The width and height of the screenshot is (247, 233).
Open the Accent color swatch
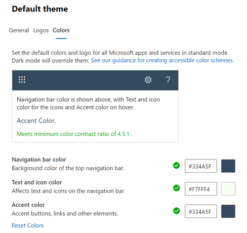[x=228, y=211]
